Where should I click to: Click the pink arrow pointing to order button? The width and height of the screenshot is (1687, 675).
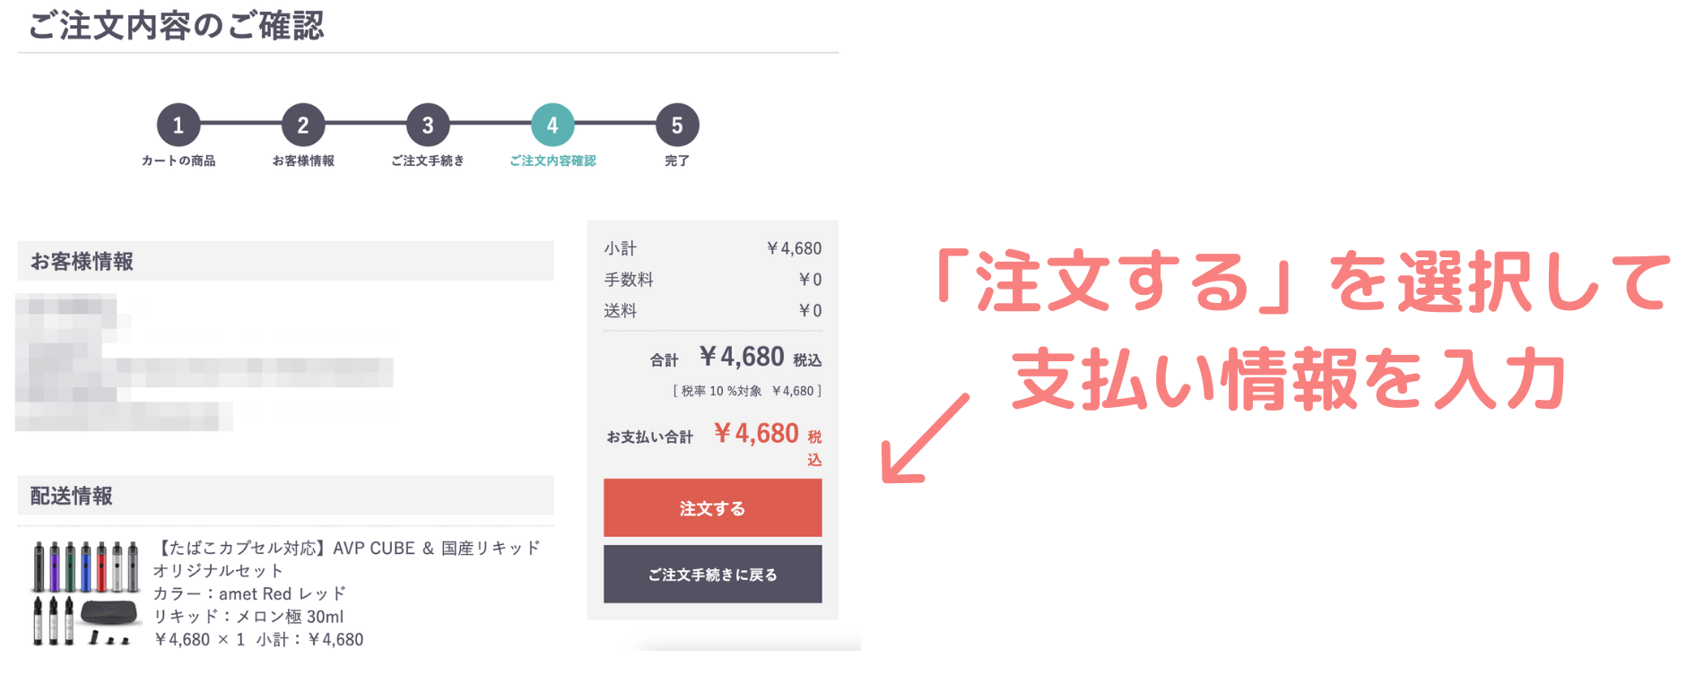(x=925, y=438)
